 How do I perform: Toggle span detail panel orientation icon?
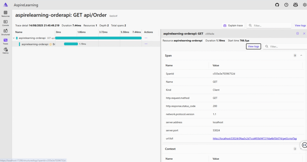pyautogui.click(x=298, y=33)
